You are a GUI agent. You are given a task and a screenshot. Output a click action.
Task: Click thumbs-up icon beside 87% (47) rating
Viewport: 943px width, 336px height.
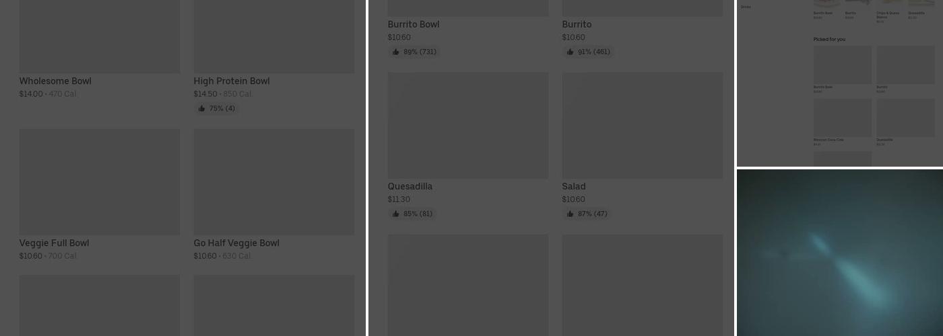click(570, 214)
